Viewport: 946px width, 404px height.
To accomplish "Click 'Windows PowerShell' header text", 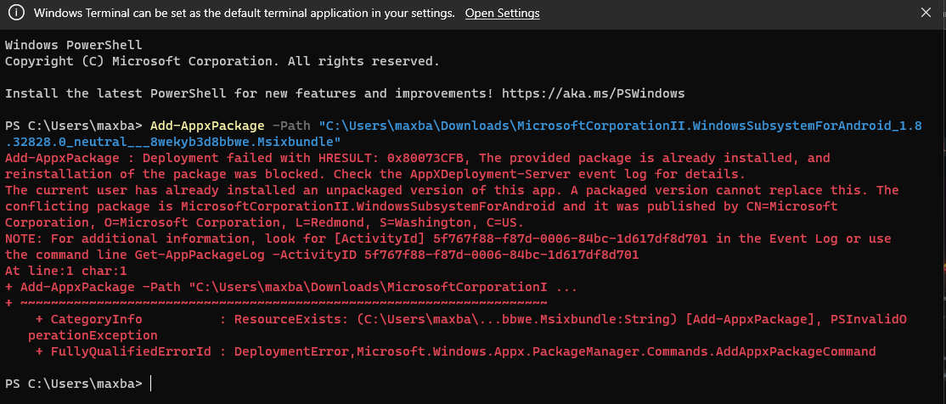I will click(x=74, y=45).
